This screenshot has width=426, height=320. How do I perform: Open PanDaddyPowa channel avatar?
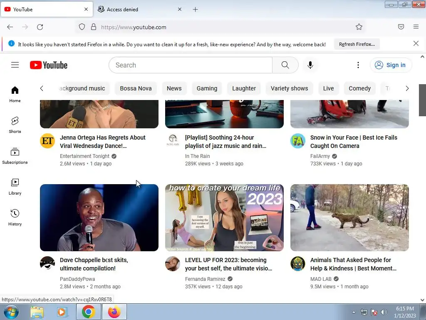(47, 263)
